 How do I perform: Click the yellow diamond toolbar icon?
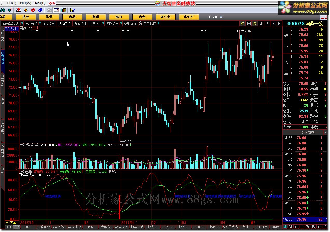coord(26,10)
